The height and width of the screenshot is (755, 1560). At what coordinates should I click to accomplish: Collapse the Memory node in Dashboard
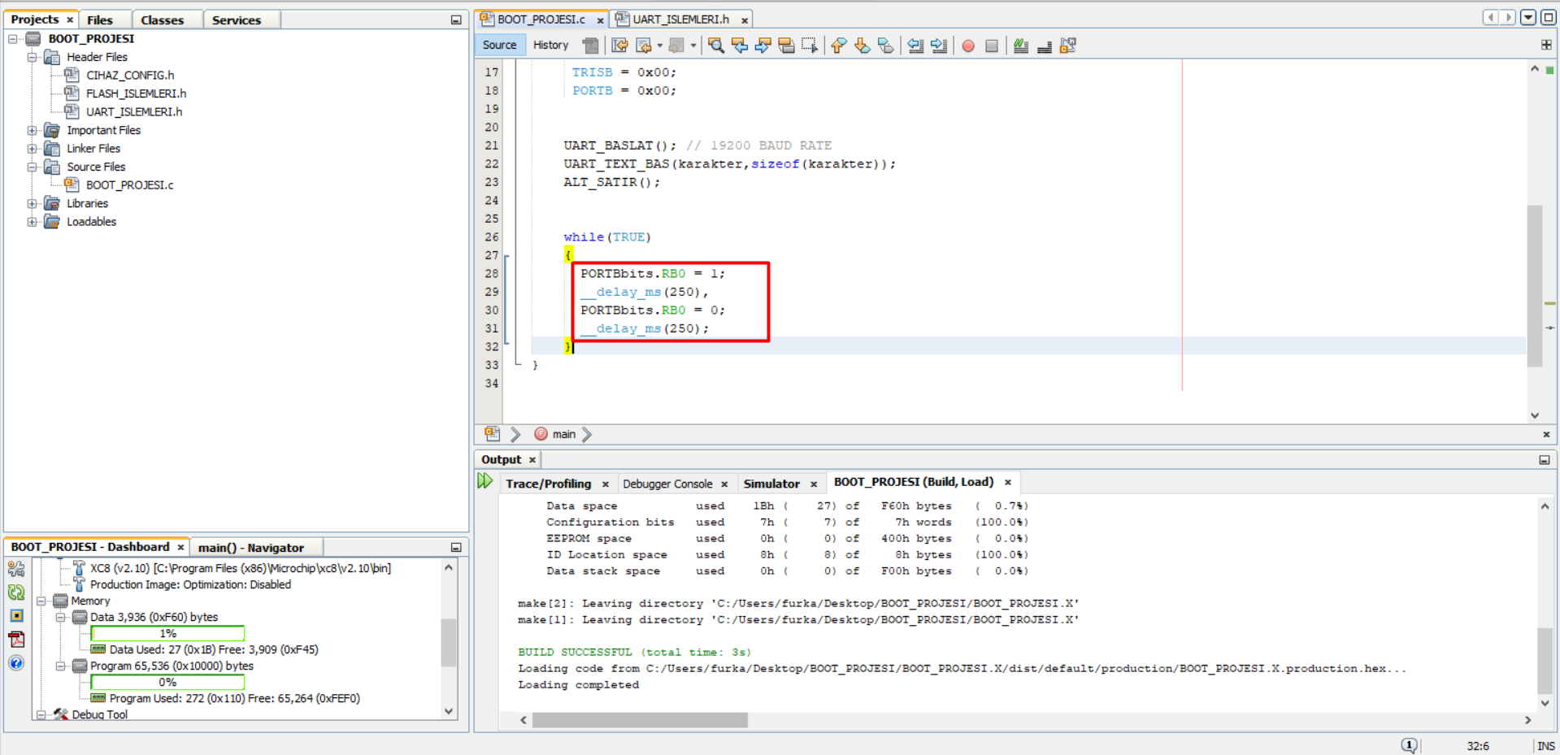pos(41,601)
